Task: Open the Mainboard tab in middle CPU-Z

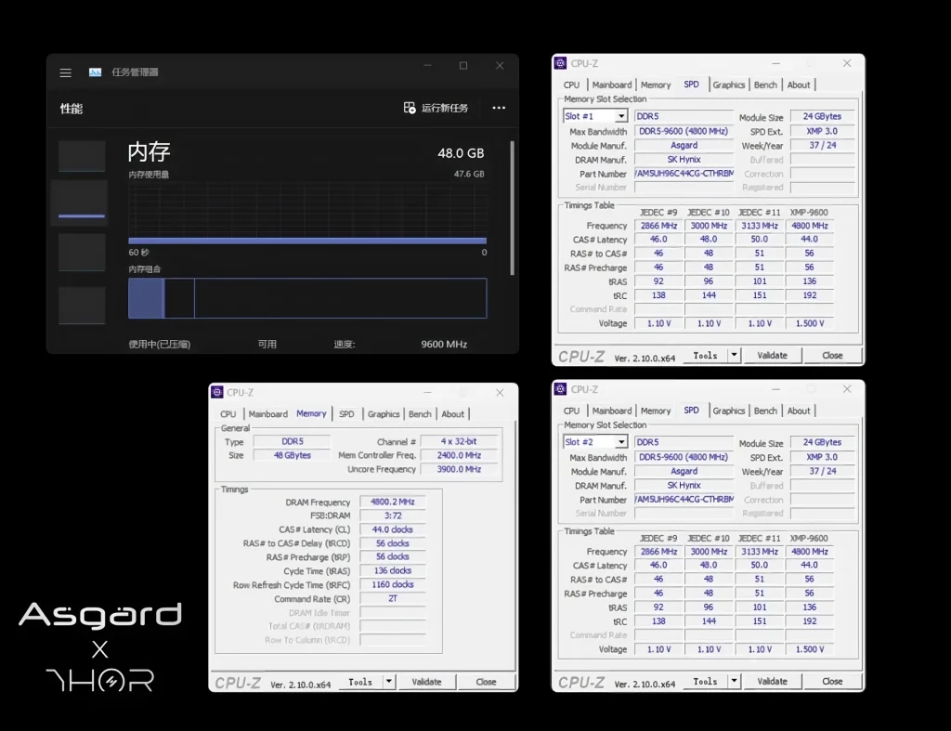Action: [x=267, y=413]
